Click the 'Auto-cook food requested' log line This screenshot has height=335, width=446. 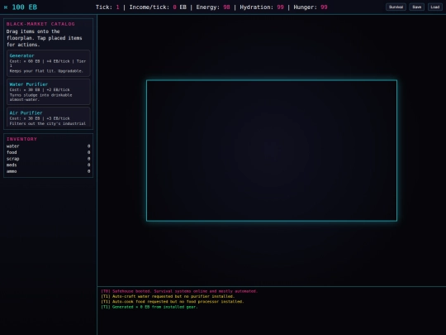tap(173, 301)
